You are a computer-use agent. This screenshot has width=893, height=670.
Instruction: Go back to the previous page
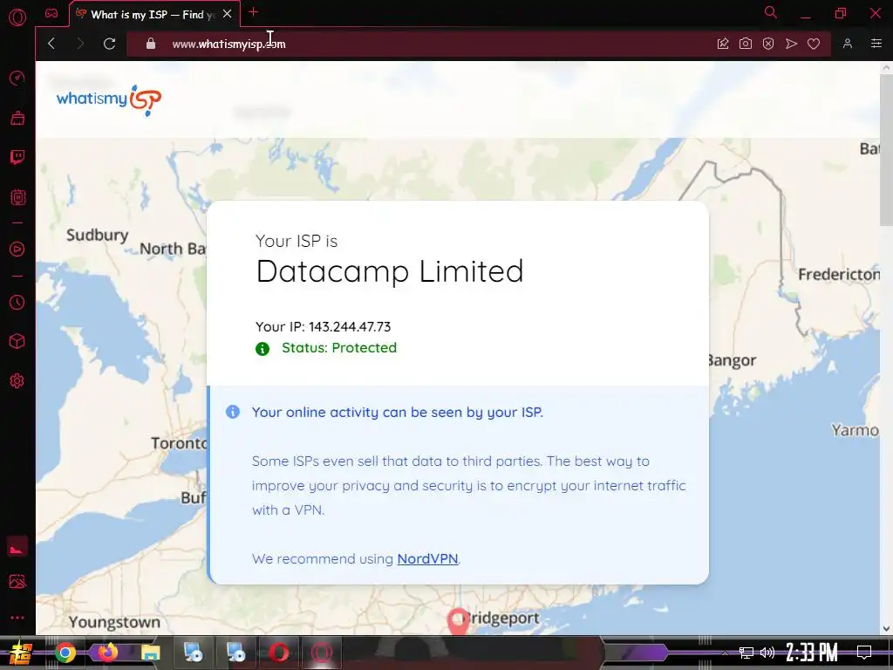(x=51, y=44)
